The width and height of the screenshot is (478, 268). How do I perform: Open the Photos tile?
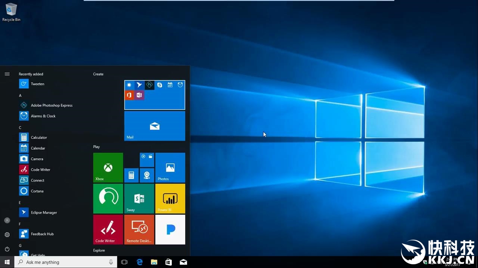coord(170,167)
